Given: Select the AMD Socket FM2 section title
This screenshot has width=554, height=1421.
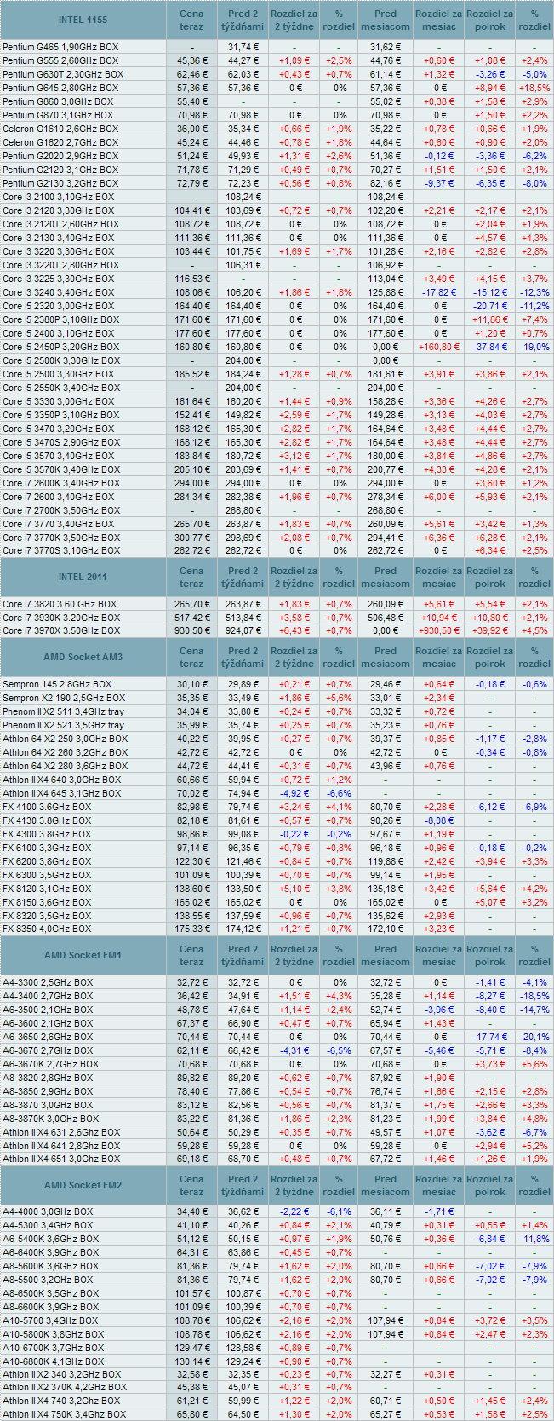Looking at the screenshot, I should 83,1185.
